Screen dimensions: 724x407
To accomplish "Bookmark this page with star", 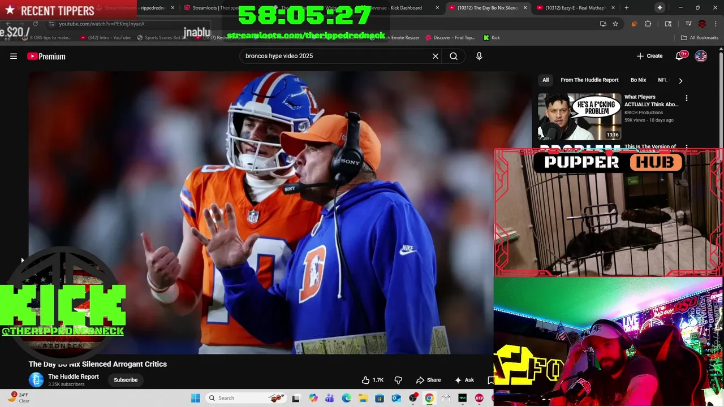I will [615, 24].
